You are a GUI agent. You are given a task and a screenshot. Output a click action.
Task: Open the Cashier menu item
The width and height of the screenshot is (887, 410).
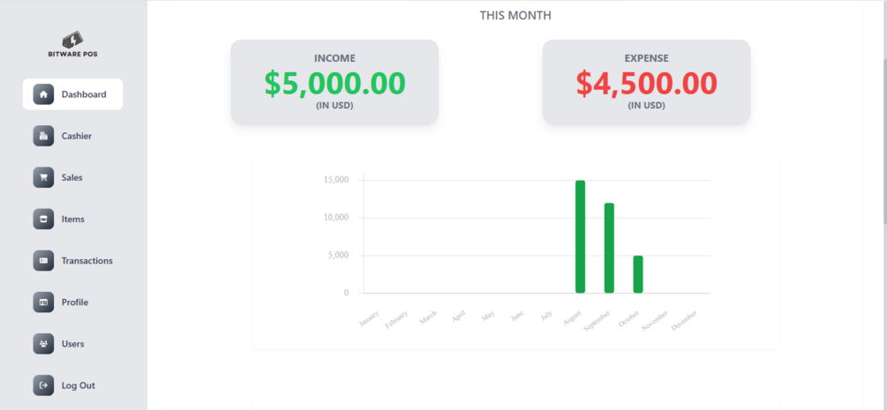click(x=76, y=136)
